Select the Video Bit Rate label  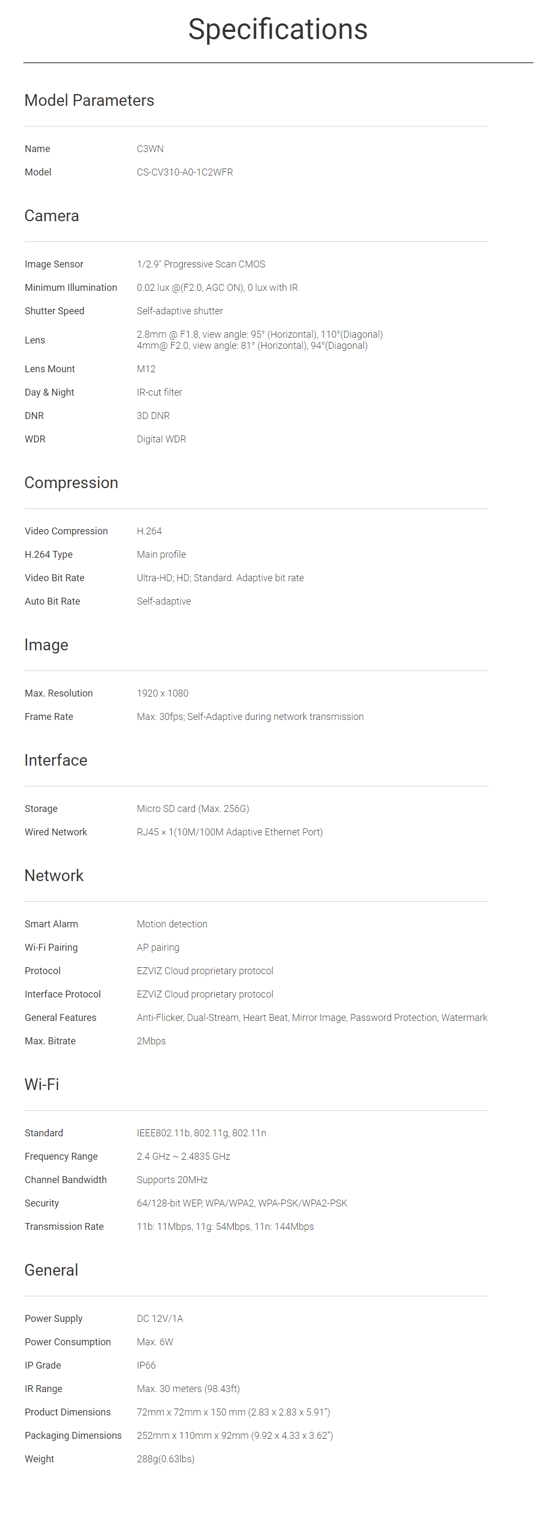tap(55, 579)
